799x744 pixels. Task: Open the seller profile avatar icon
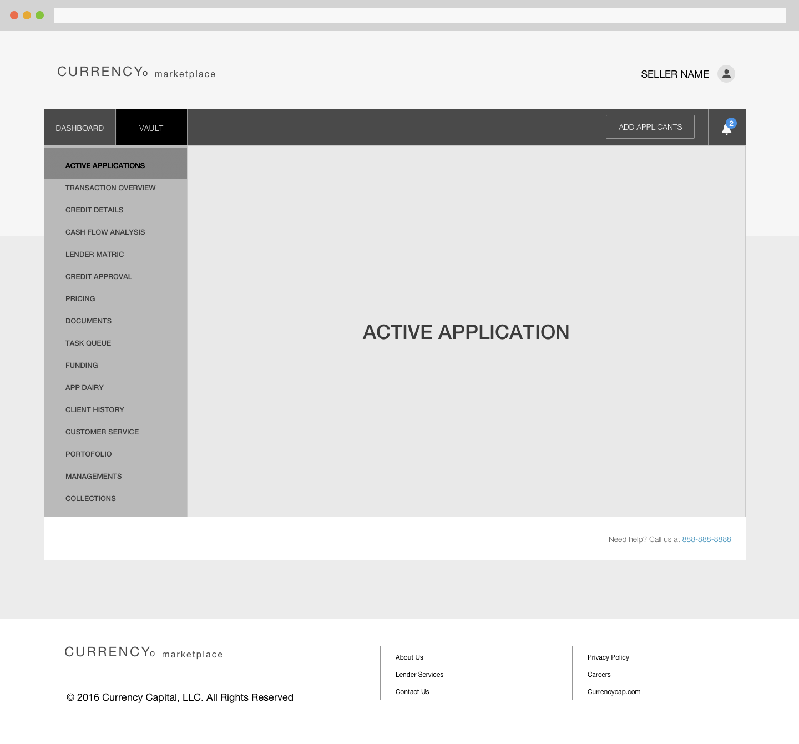(x=726, y=74)
